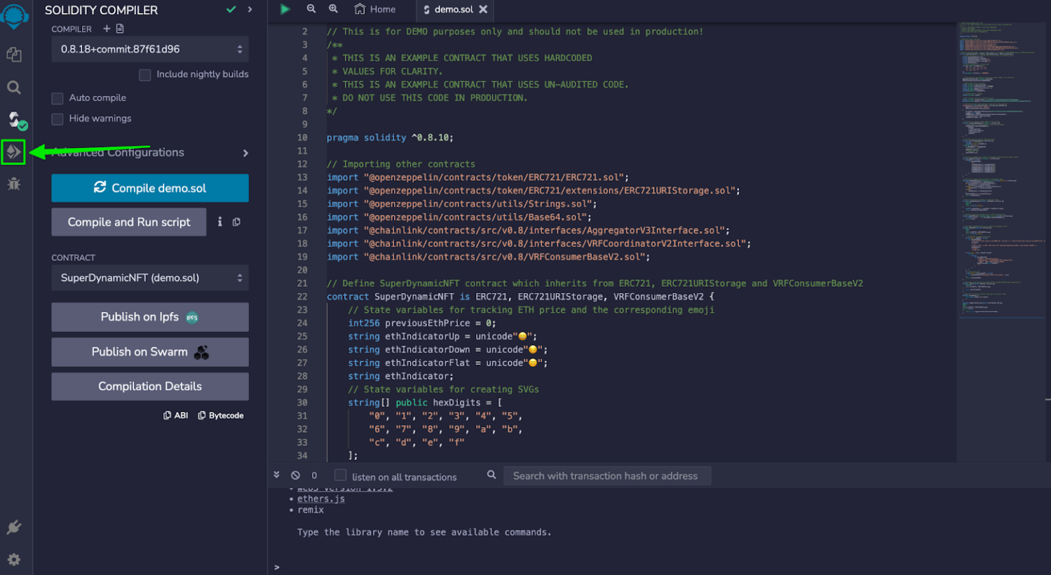Screen dimensions: 1051x575
Task: Open the SuperDynamicNFT contract selector
Action: (150, 278)
